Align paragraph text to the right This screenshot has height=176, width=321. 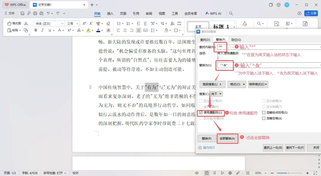pos(132,31)
